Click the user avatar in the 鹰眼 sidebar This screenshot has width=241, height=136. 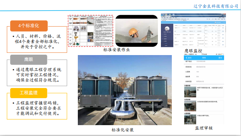point(167,28)
